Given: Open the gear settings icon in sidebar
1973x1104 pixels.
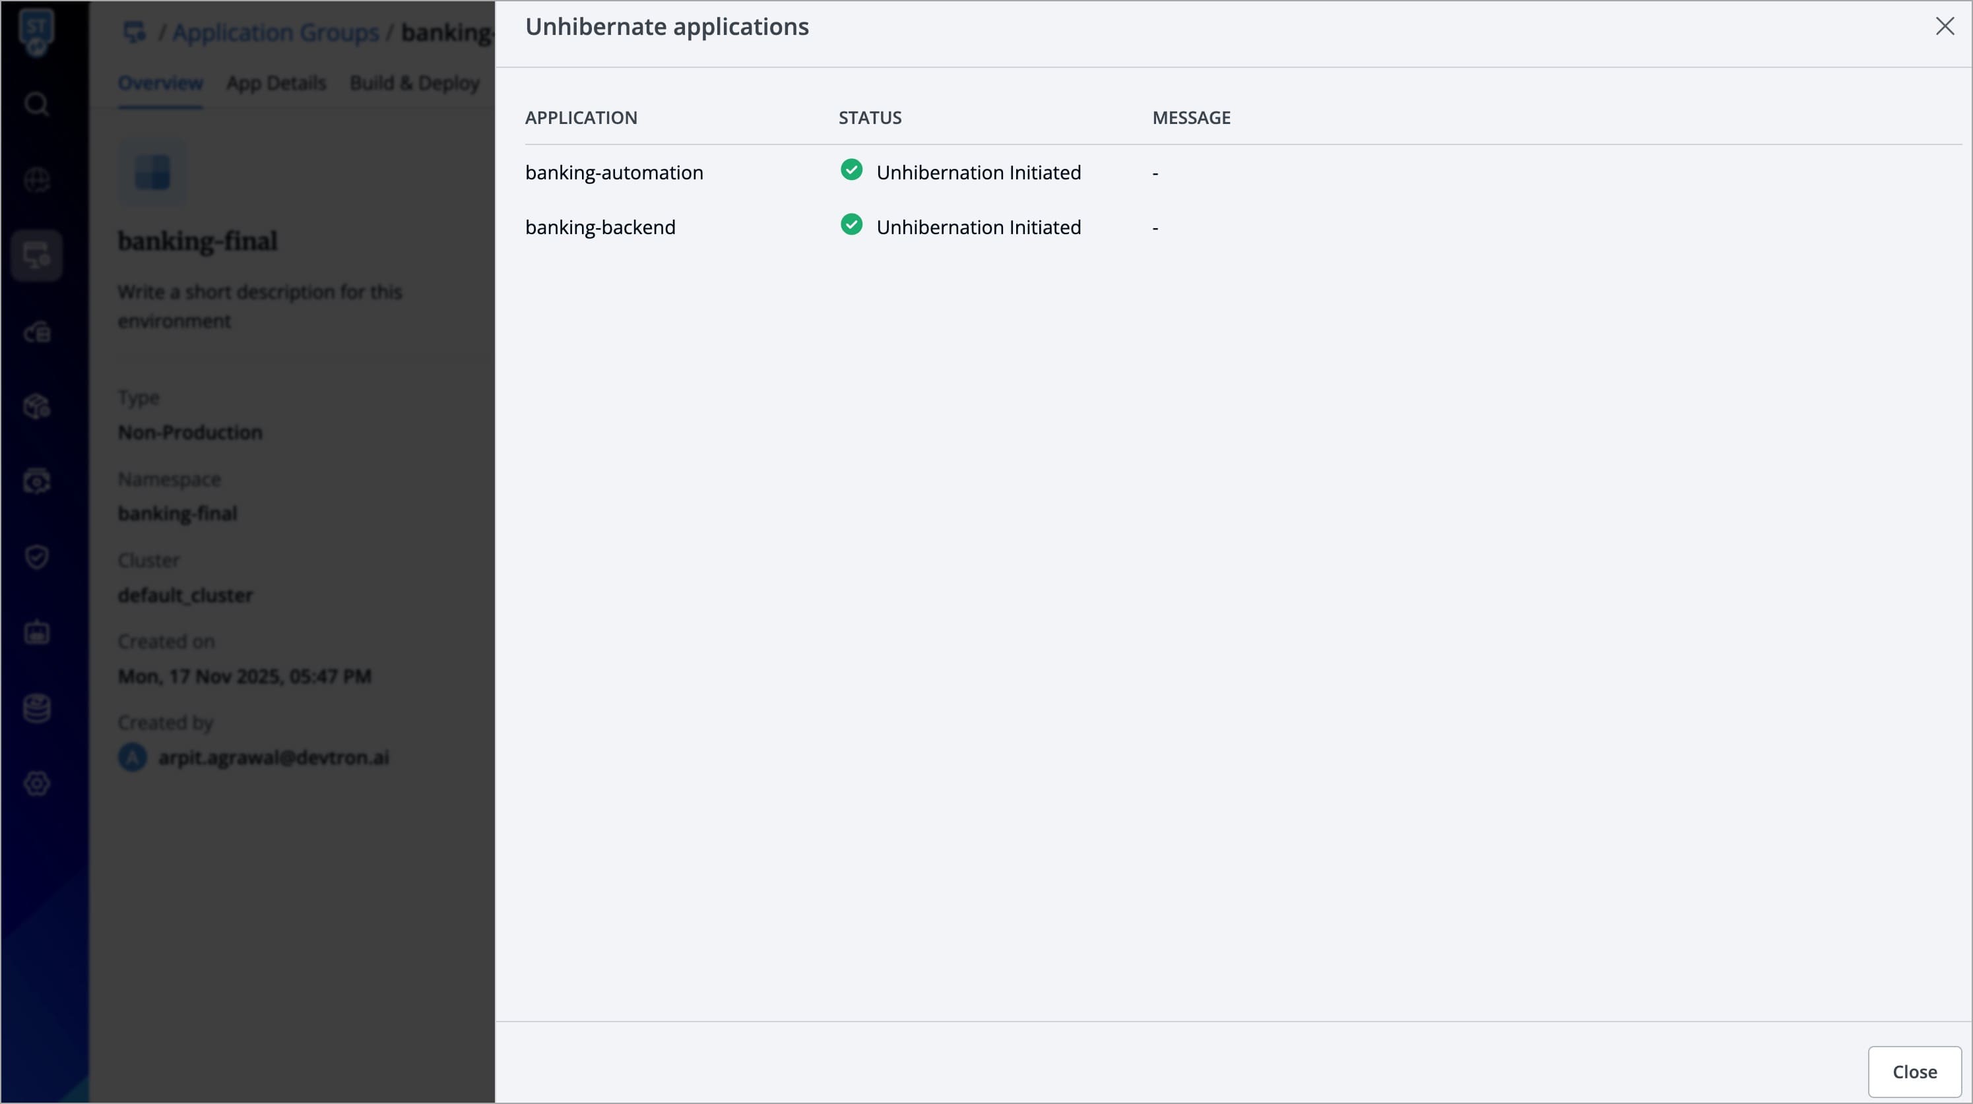Looking at the screenshot, I should coord(37,783).
